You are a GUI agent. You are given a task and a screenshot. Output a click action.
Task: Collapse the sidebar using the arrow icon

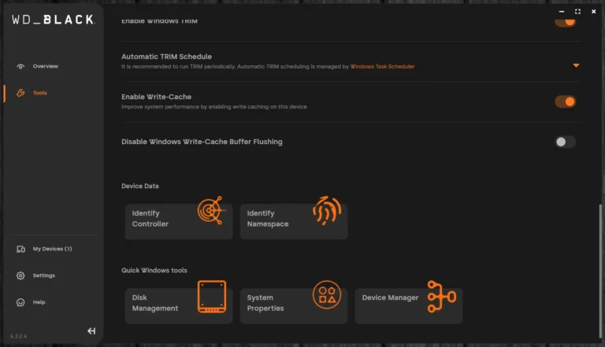[91, 331]
